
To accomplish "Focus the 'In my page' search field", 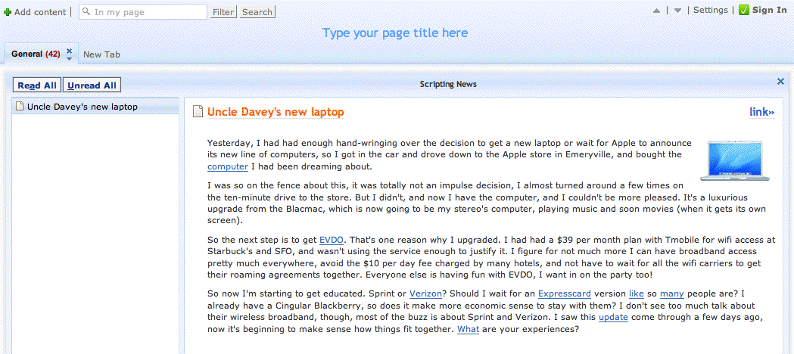I will pyautogui.click(x=148, y=12).
